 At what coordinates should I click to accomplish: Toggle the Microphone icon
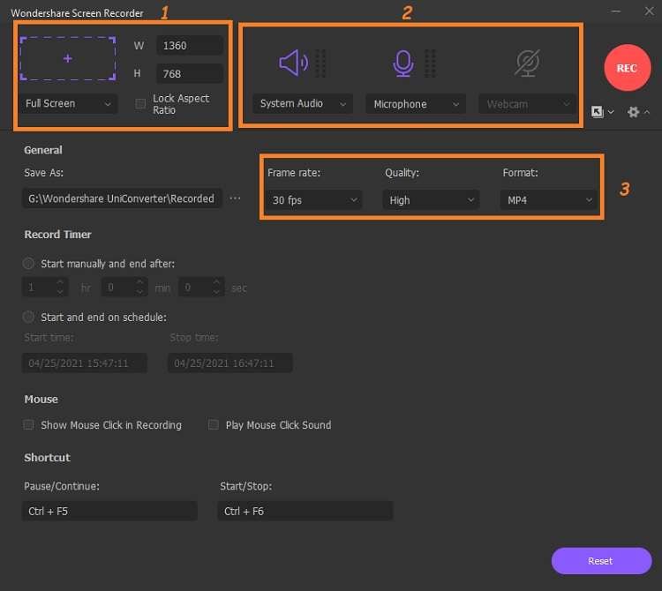403,64
